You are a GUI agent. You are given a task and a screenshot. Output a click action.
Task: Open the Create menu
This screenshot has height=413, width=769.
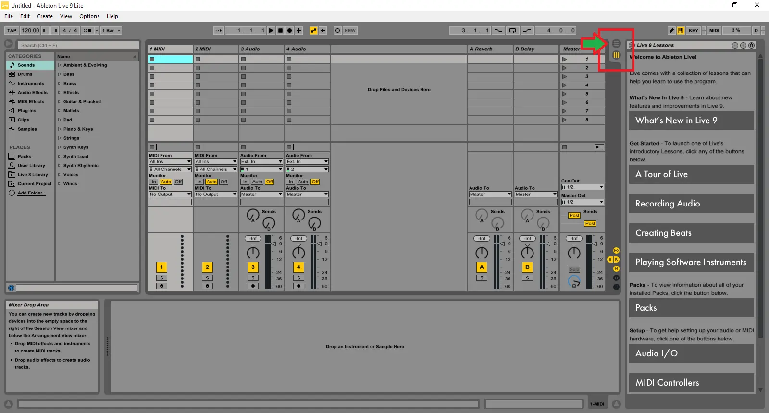[45, 16]
